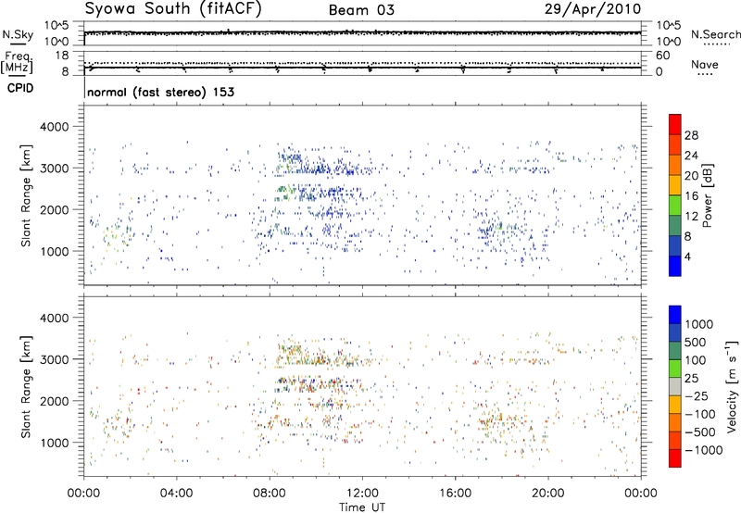Select the 'Freq. [MHz]' axis label
The width and height of the screenshot is (741, 513).
coord(17,63)
